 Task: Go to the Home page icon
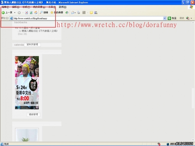click(x=36, y=12)
